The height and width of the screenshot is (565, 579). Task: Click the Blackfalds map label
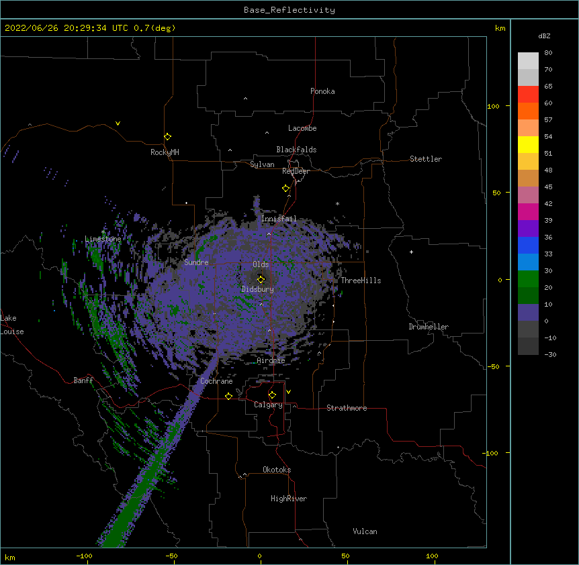click(296, 150)
